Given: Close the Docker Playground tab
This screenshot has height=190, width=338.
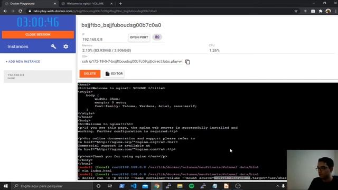Looking at the screenshot, I should coord(55,4).
